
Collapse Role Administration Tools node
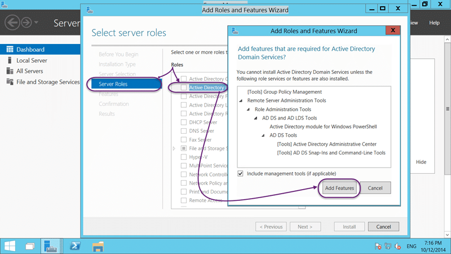tap(248, 110)
